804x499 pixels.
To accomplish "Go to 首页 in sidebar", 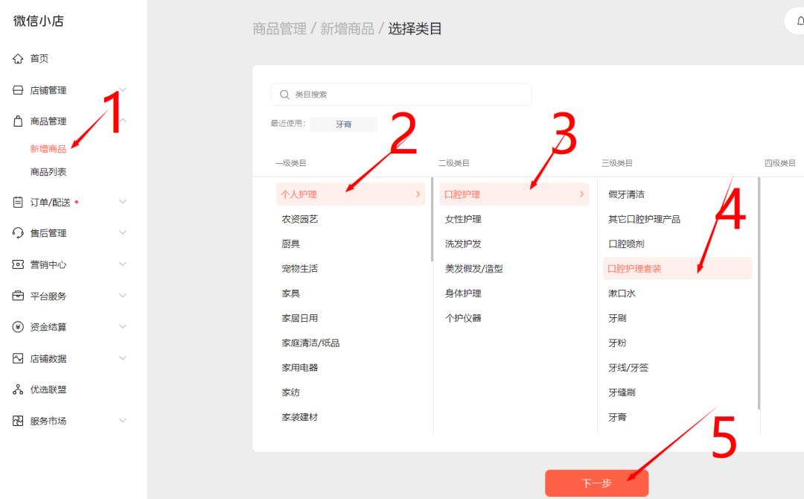I will 39,58.
